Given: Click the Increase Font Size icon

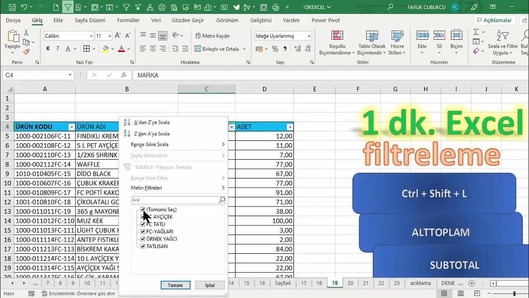Looking at the screenshot, I should click(x=118, y=36).
